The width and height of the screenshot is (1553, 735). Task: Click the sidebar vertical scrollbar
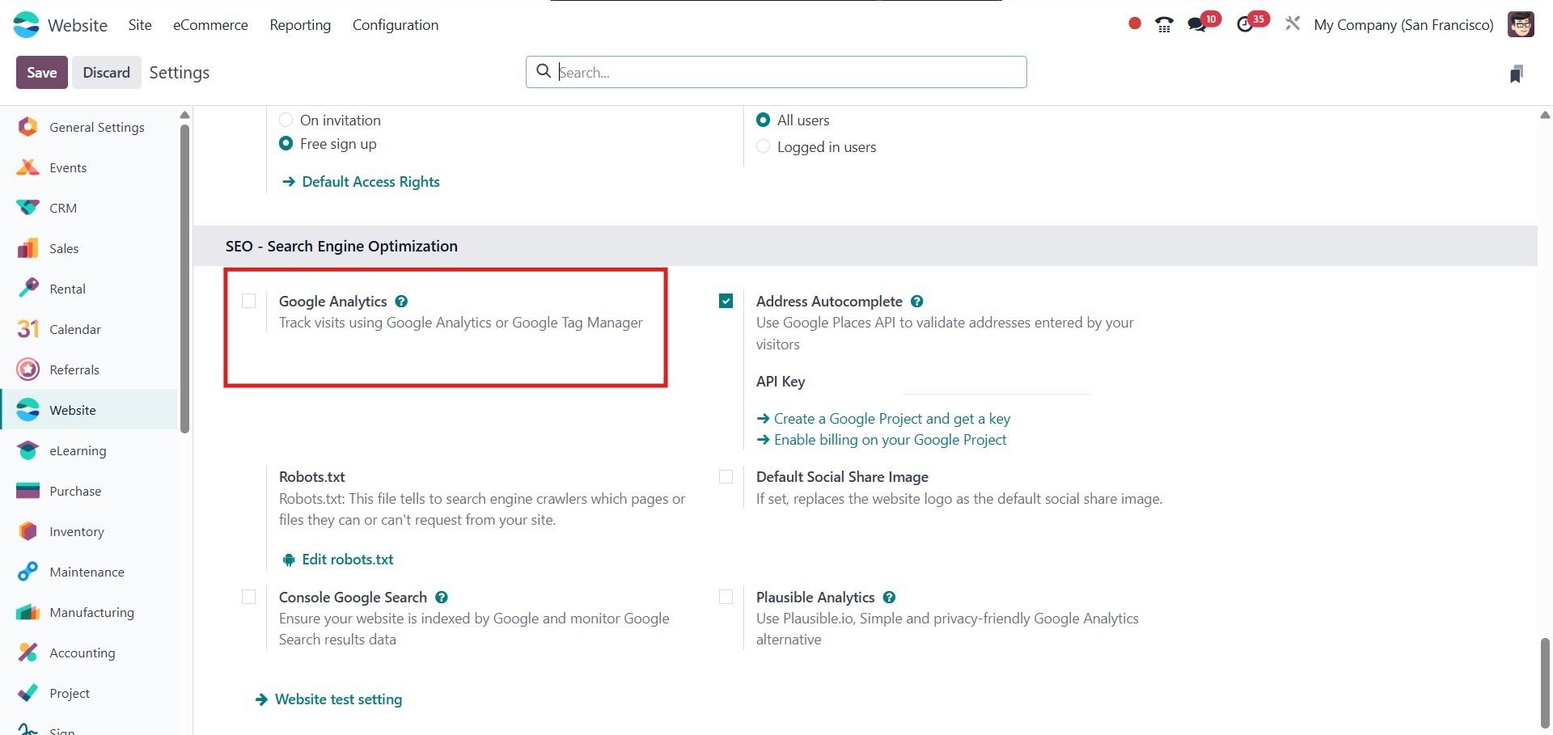pyautogui.click(x=184, y=279)
